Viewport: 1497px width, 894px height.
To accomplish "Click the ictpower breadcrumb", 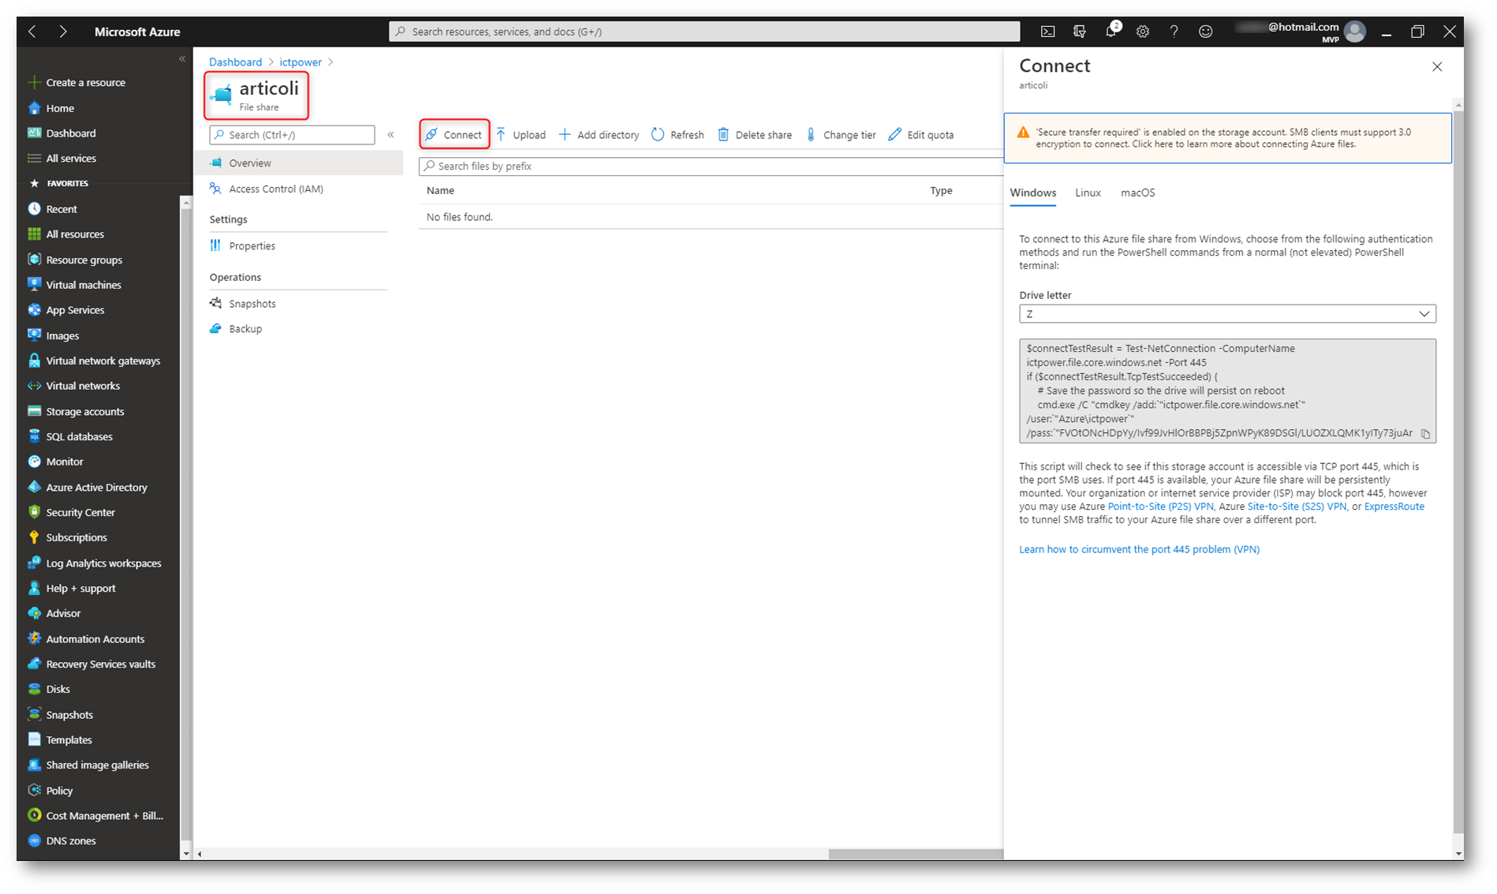I will tap(301, 62).
